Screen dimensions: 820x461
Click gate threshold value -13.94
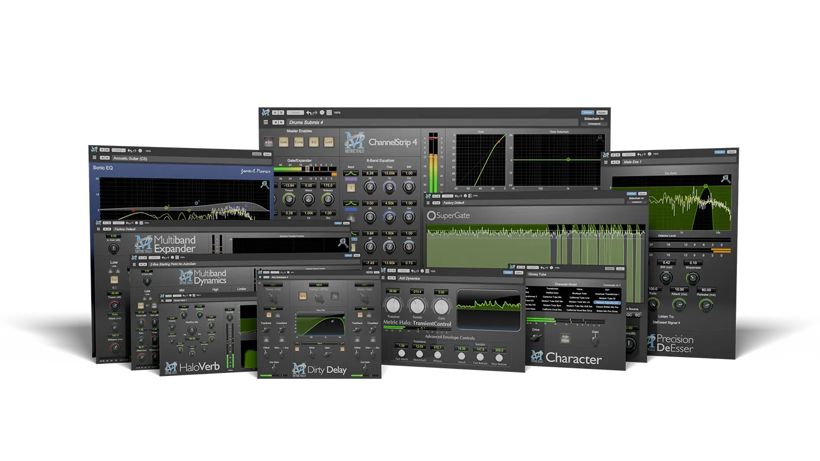[x=289, y=185]
